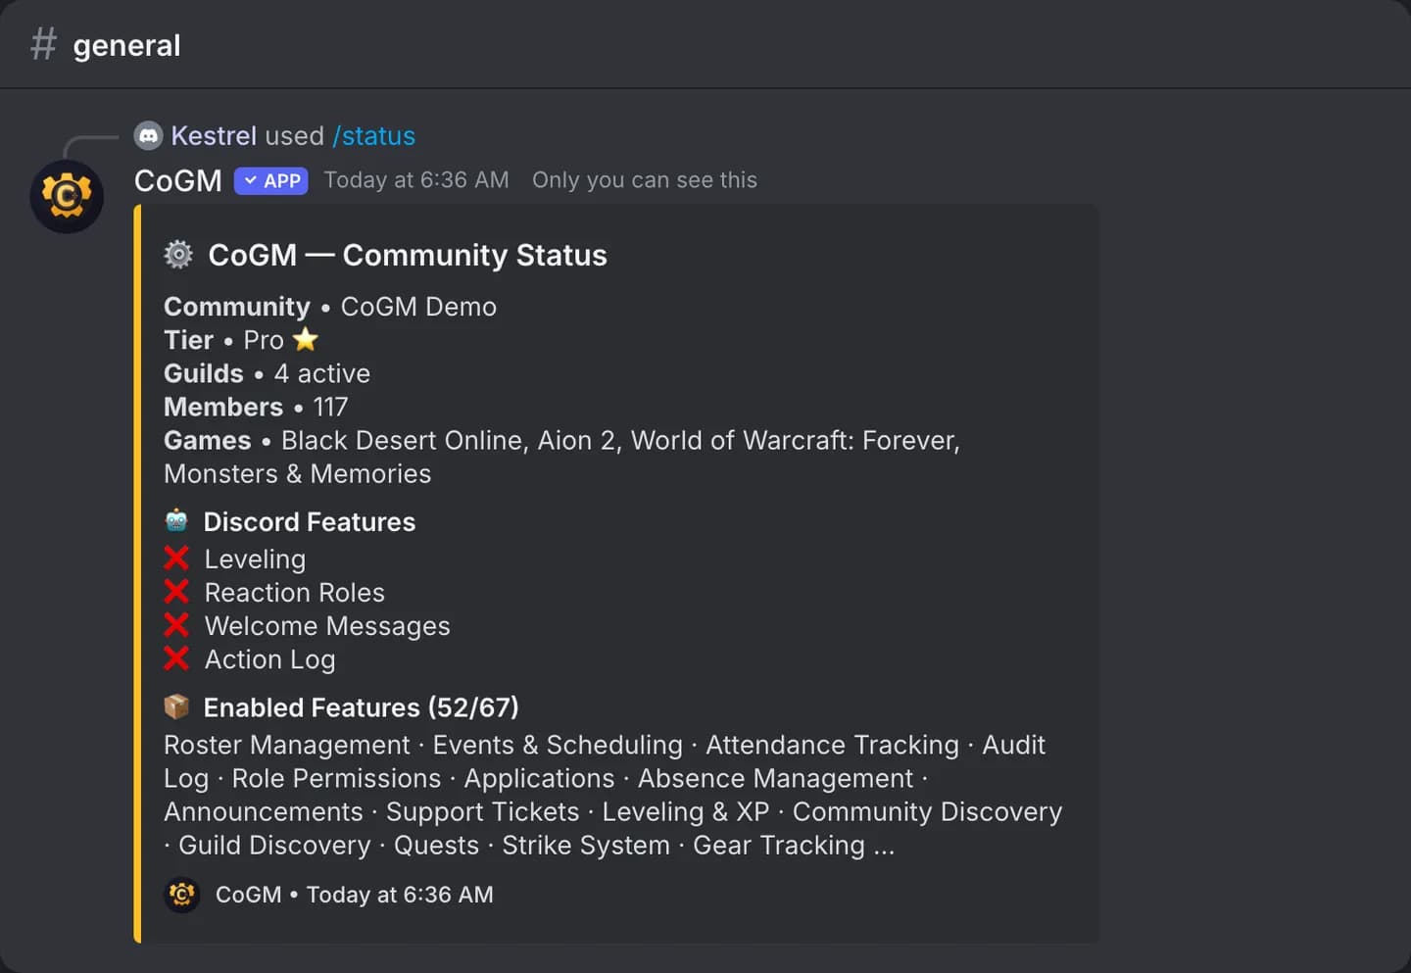Click the 'Welcome Messages' feature label

click(x=327, y=625)
